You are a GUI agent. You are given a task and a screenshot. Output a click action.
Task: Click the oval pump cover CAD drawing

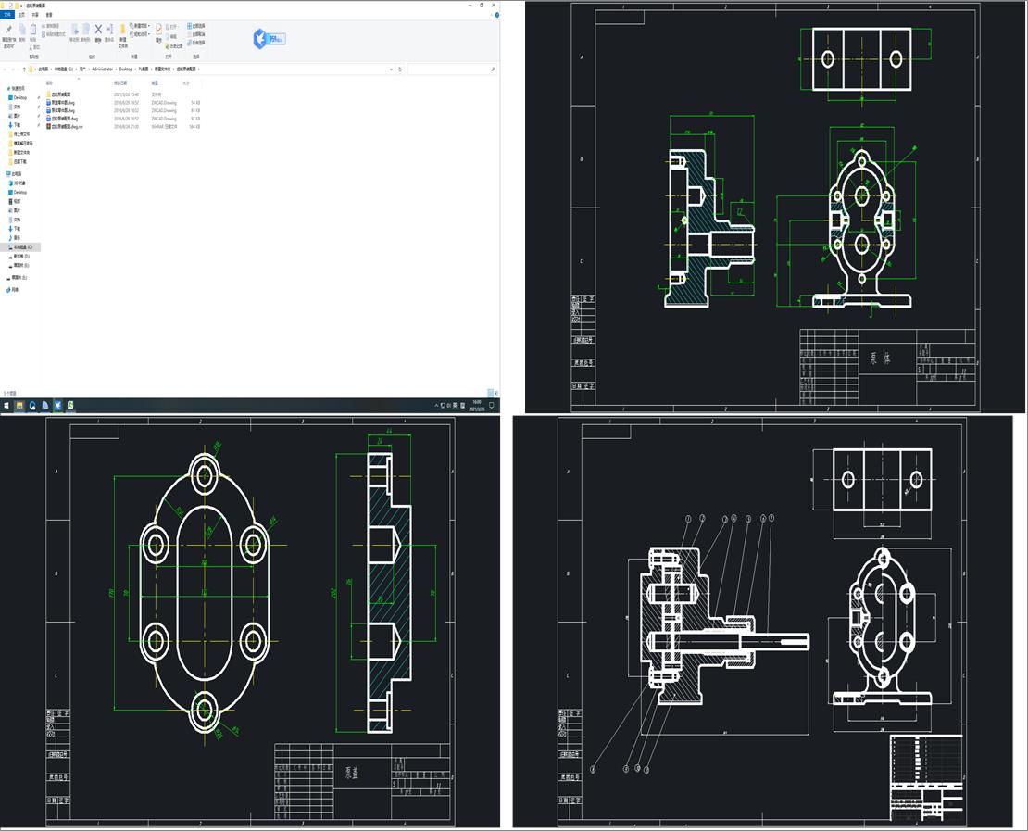pyautogui.click(x=205, y=594)
